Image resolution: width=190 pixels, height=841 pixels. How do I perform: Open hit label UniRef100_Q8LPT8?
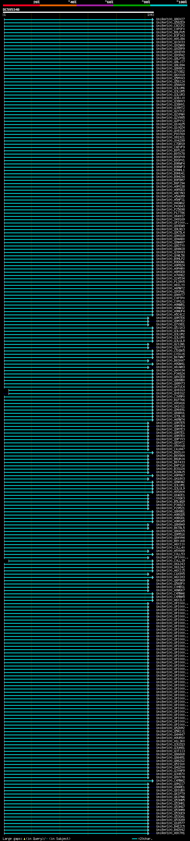(x=170, y=58)
